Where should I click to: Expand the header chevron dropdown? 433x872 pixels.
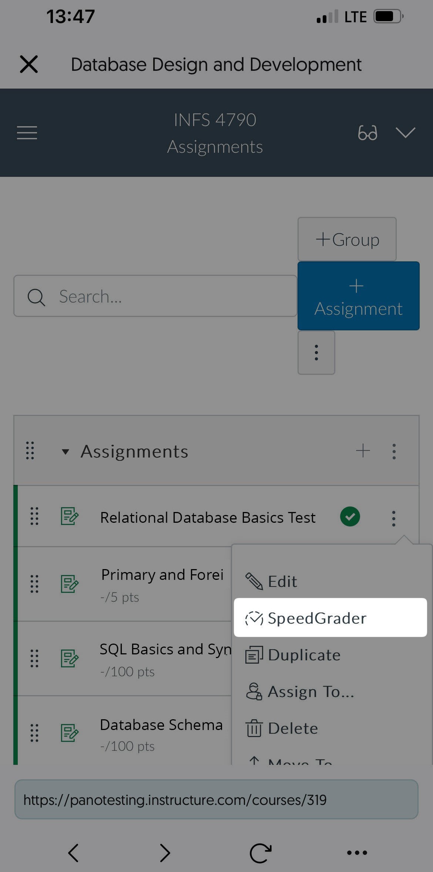point(405,133)
